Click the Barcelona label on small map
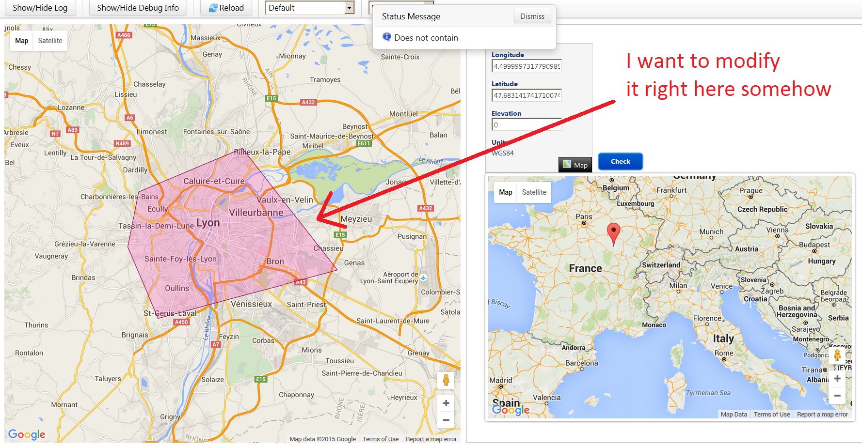Viewport: 862px width, 447px height. point(581,363)
